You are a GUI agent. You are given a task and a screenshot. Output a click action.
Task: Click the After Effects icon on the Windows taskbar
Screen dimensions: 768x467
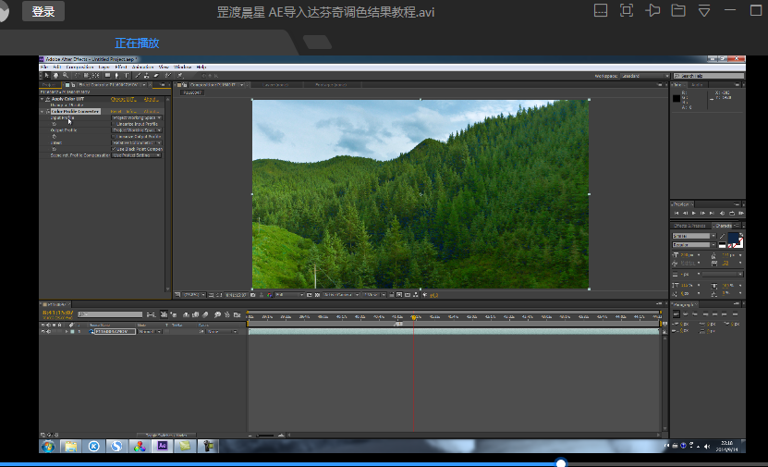click(162, 446)
